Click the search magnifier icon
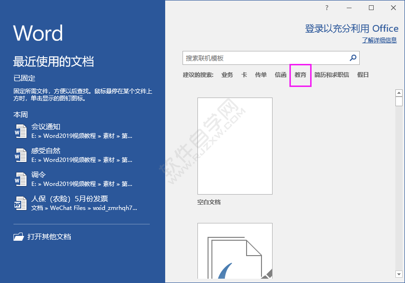The width and height of the screenshot is (405, 283). click(x=353, y=58)
